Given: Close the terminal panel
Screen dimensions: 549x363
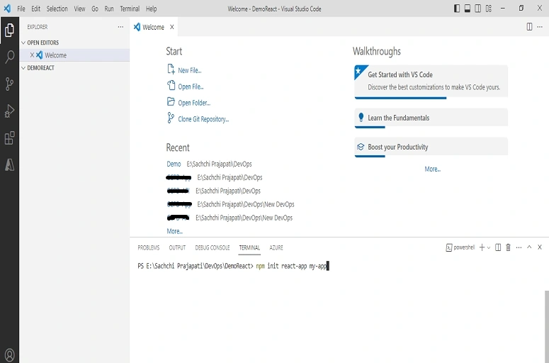Looking at the screenshot, I should pos(540,247).
